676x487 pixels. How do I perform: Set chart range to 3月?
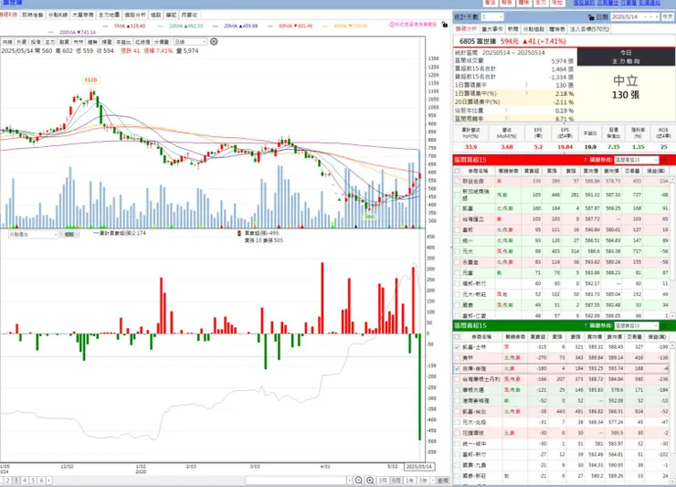(x=383, y=480)
